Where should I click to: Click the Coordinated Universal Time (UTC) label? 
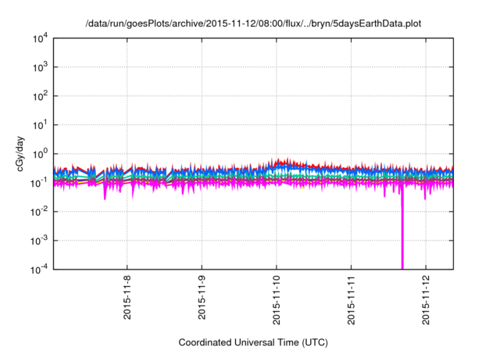253,343
